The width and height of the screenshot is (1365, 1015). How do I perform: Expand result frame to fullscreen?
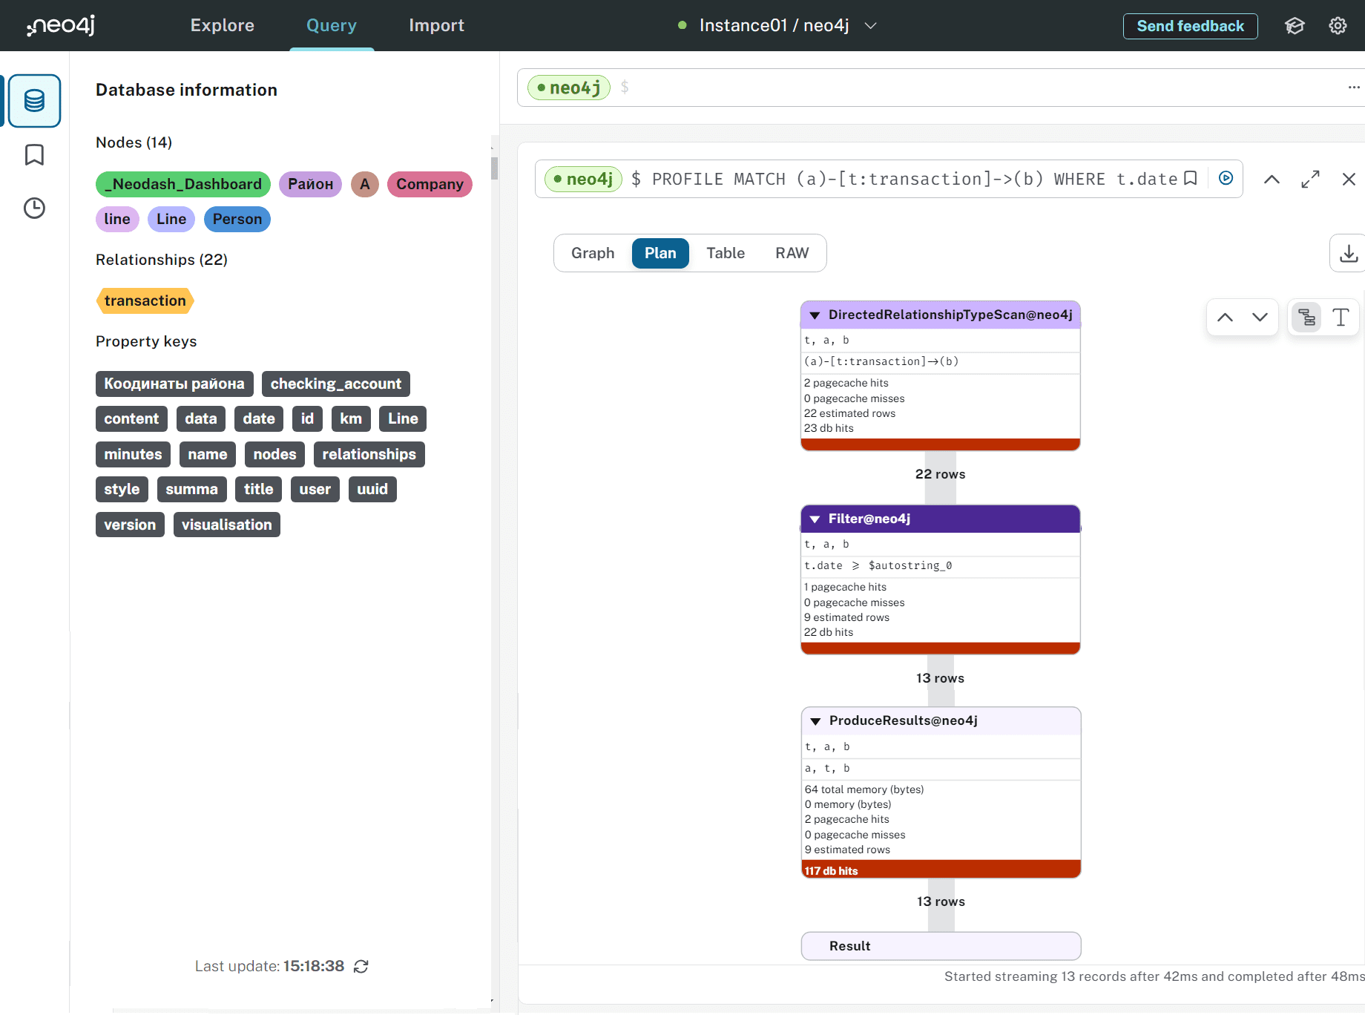tap(1310, 180)
